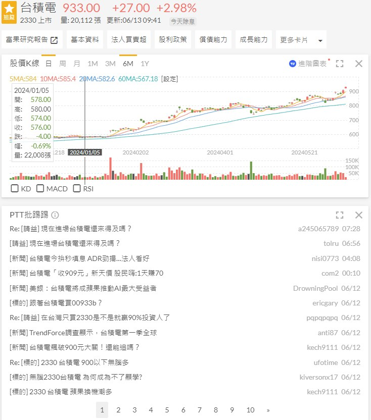Open post Re: [標的] 2330 台積電 900以下無腦多

tap(69, 362)
